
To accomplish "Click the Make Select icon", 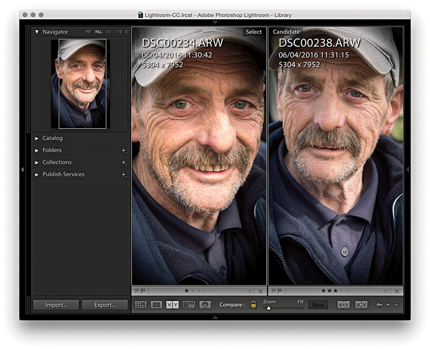I will [x=362, y=305].
